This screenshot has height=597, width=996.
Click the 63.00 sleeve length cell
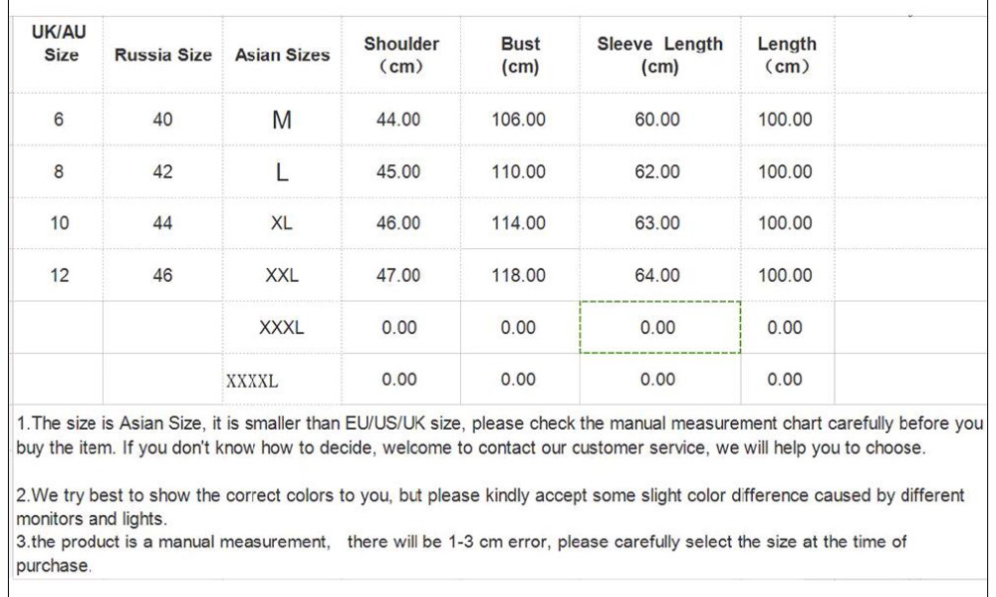(x=657, y=223)
